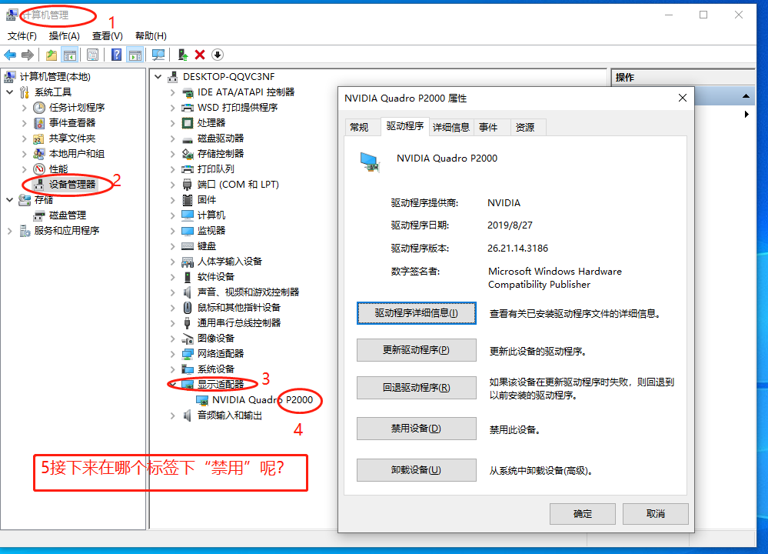Click the 确定 button in the dialog
This screenshot has height=554, width=768.
[583, 514]
